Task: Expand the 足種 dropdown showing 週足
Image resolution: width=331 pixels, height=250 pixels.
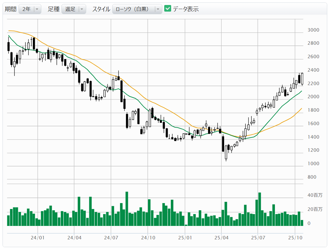Action: point(74,9)
